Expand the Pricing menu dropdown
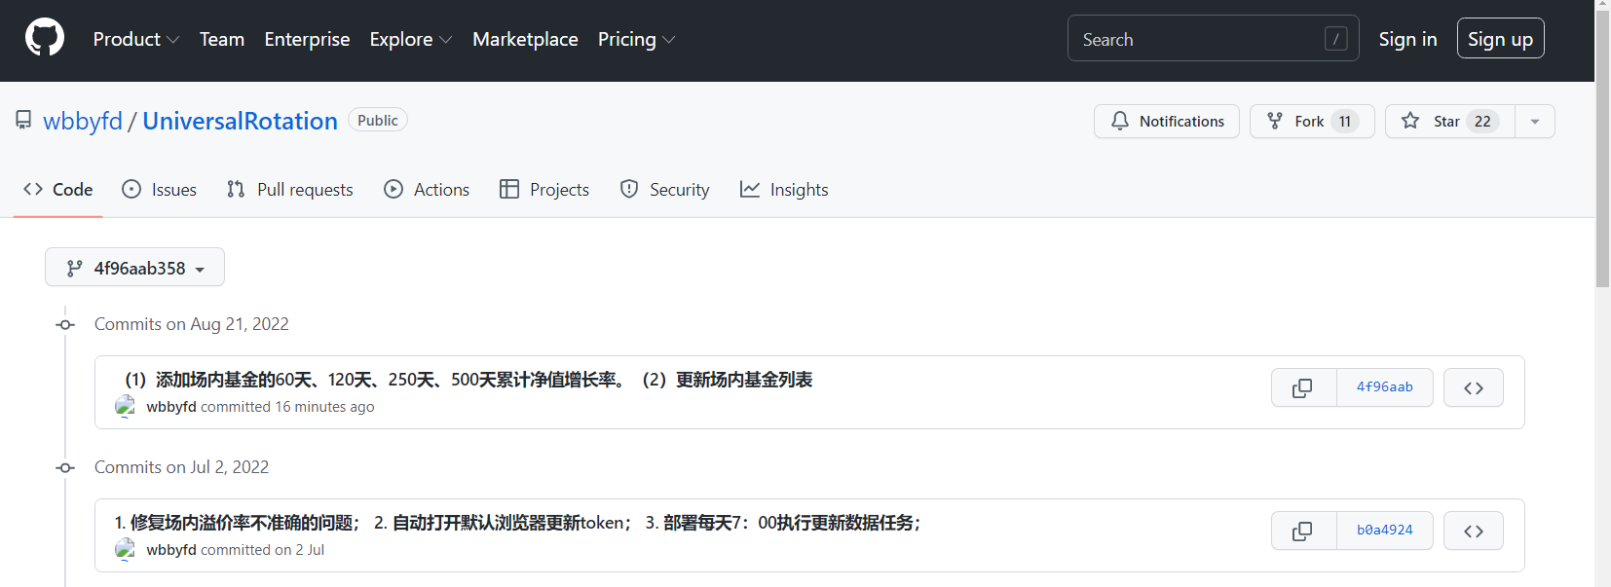This screenshot has height=587, width=1611. 636,39
